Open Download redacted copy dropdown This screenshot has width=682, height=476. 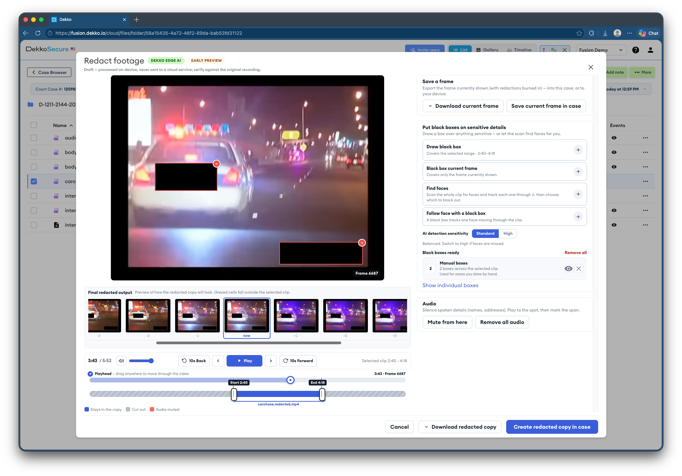[461, 427]
